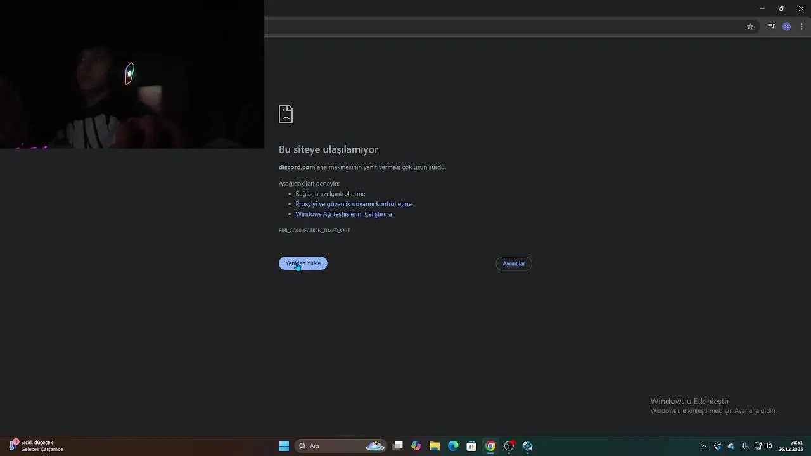This screenshot has width=811, height=456.
Task: Open Task View from the taskbar
Action: [x=398, y=446]
